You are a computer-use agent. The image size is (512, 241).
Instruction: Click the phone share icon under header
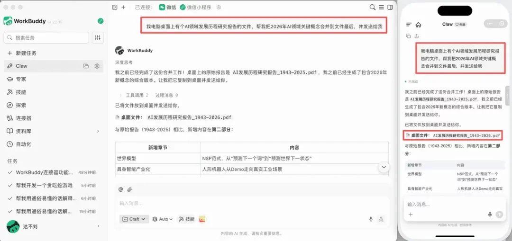click(416, 36)
